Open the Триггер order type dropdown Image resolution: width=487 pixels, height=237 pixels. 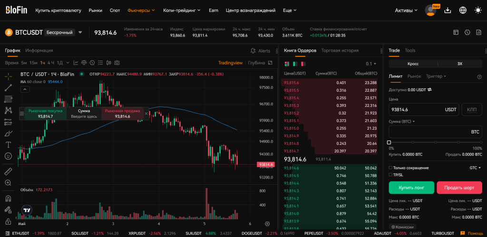[436, 76]
